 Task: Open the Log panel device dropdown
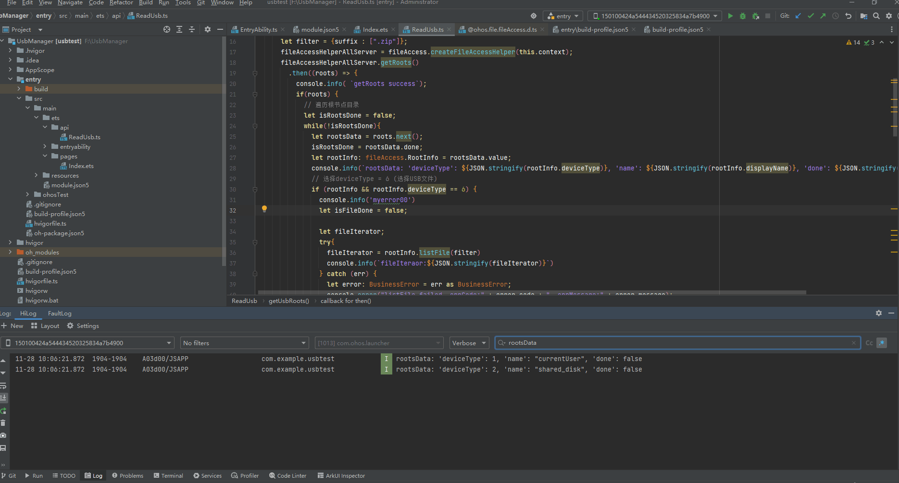[87, 343]
